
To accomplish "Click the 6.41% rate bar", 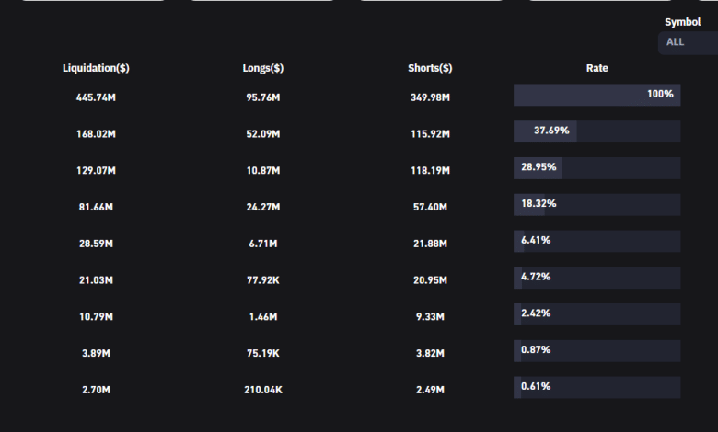I will (x=596, y=241).
